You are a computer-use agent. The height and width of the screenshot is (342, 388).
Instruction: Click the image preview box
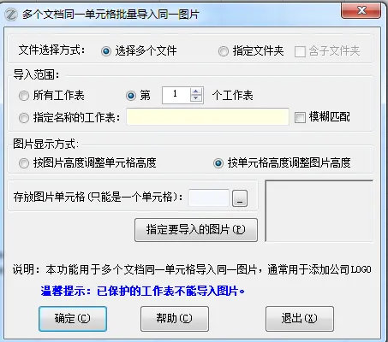coord(319,211)
